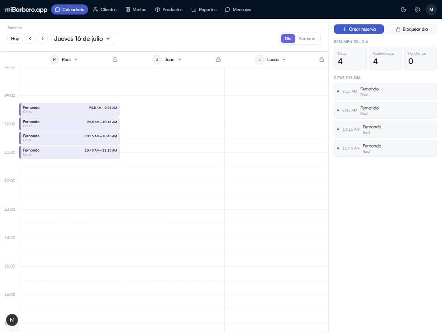Viewport: 442px width, 332px height.
Task: Go to the previous day arrow
Action: pyautogui.click(x=30, y=39)
